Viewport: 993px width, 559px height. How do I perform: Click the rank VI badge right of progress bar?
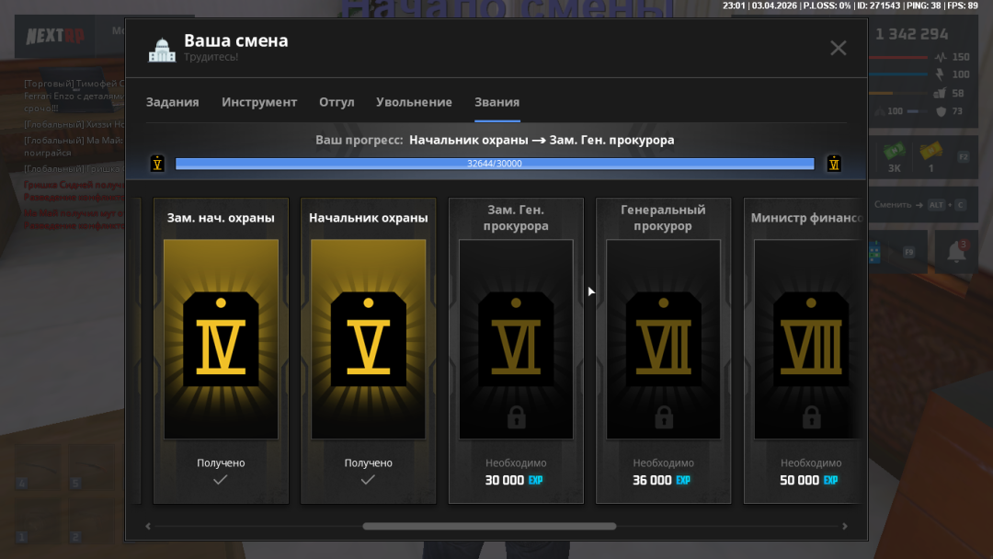[834, 164]
